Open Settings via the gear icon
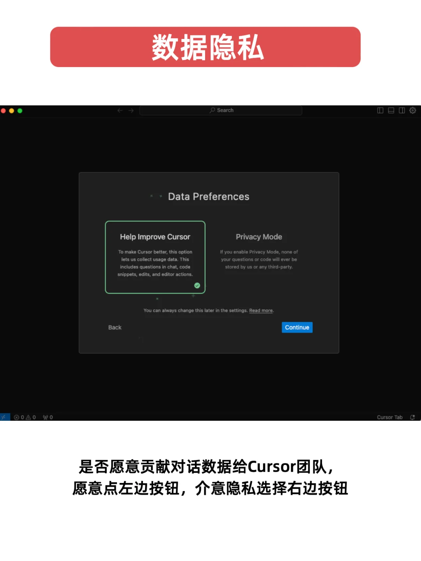This screenshot has width=421, height=561. 412,110
